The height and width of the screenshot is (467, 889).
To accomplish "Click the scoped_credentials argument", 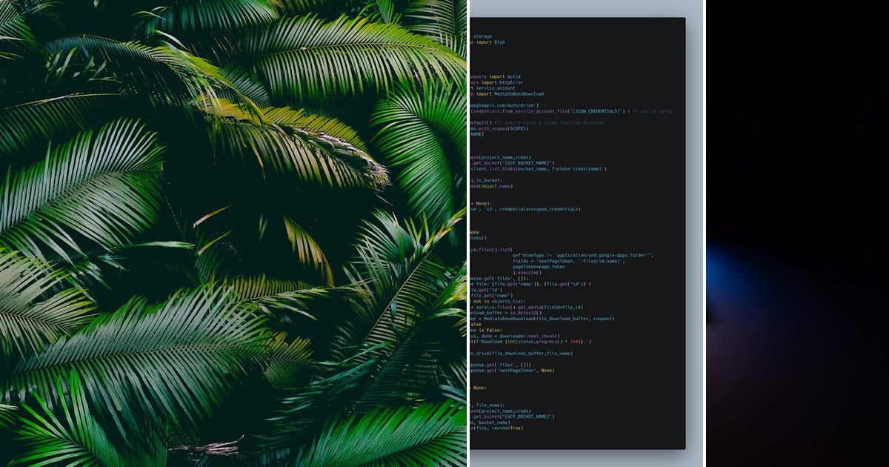I will (557, 208).
